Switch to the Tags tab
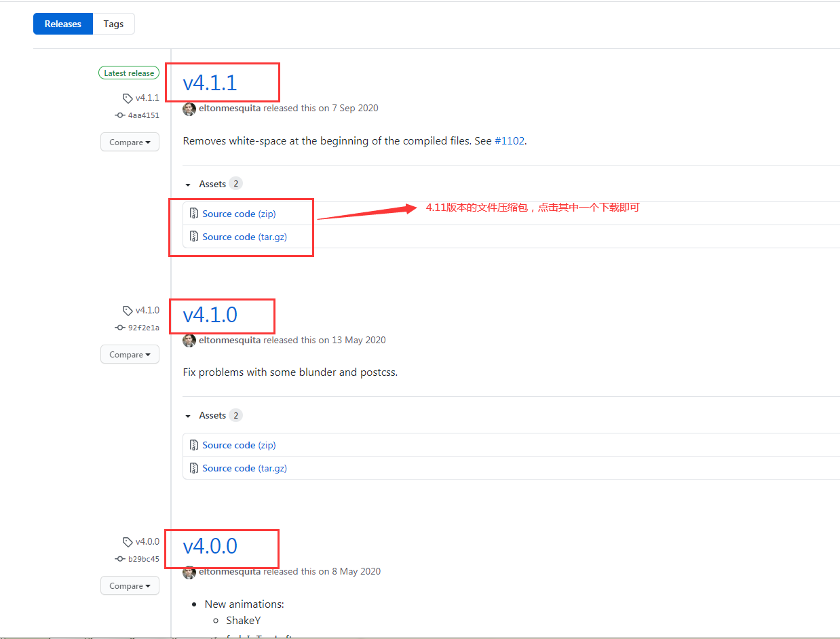840x639 pixels. pos(113,24)
